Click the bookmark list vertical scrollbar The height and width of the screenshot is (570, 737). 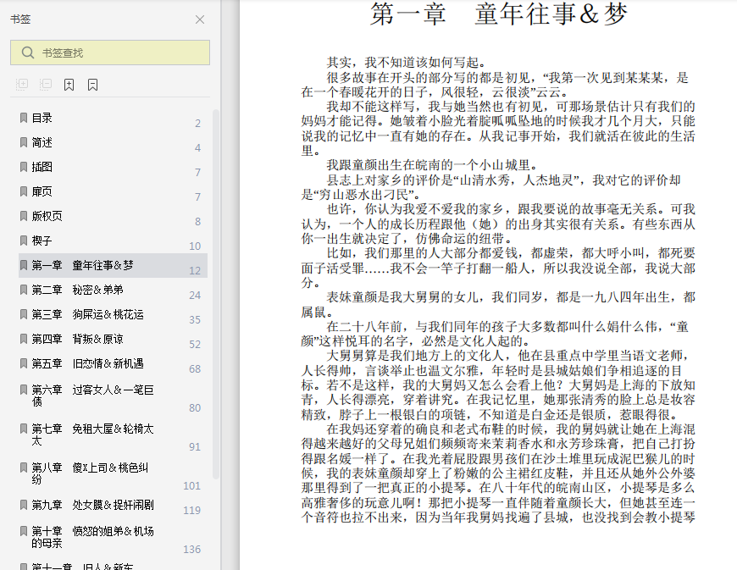coord(216,294)
